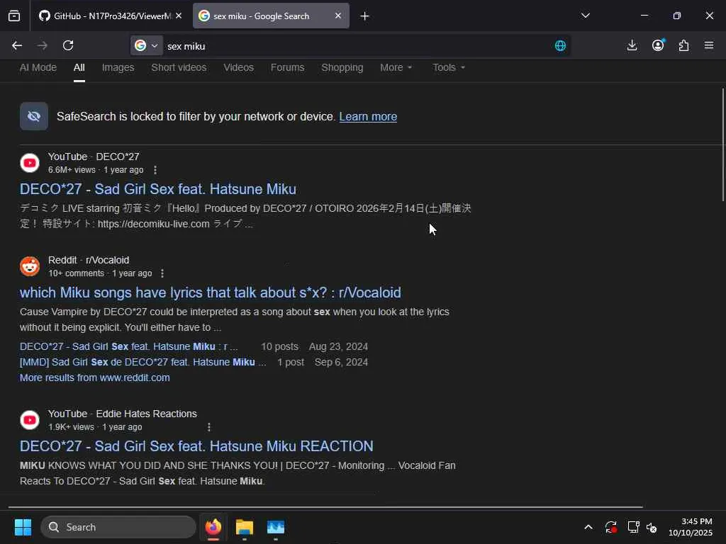Open More results from www.reddit.com

pyautogui.click(x=95, y=378)
